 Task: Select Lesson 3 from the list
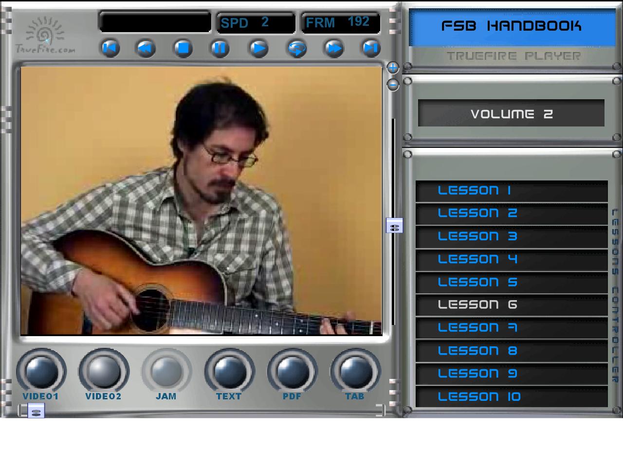coord(512,236)
